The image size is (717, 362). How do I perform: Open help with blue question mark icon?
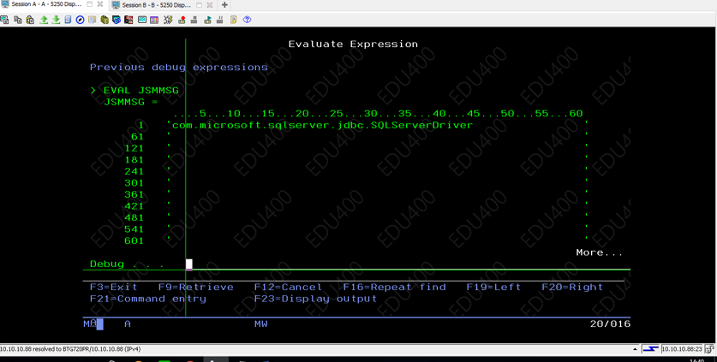pos(248,20)
